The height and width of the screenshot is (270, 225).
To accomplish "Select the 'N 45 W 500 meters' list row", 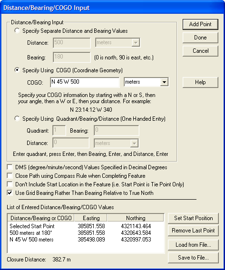I will 86,240.
